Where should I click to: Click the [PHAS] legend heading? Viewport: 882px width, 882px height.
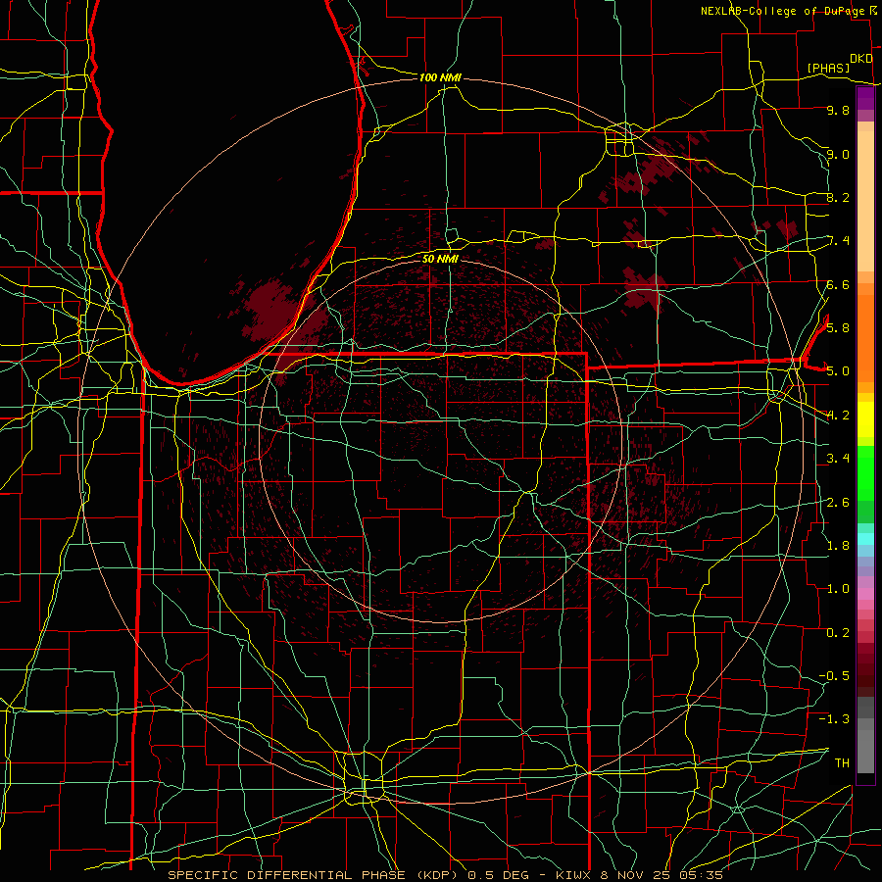pos(828,68)
